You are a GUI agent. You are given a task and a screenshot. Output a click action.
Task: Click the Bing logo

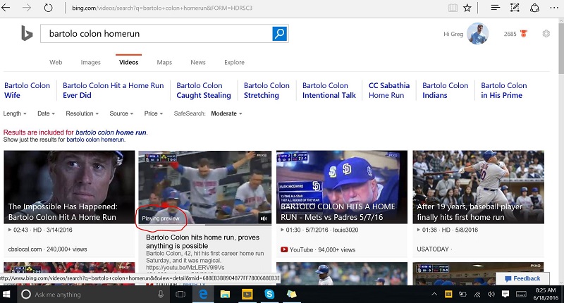click(27, 33)
